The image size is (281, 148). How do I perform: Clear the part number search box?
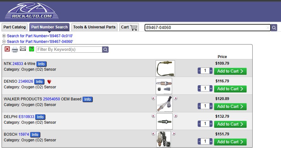(268, 28)
